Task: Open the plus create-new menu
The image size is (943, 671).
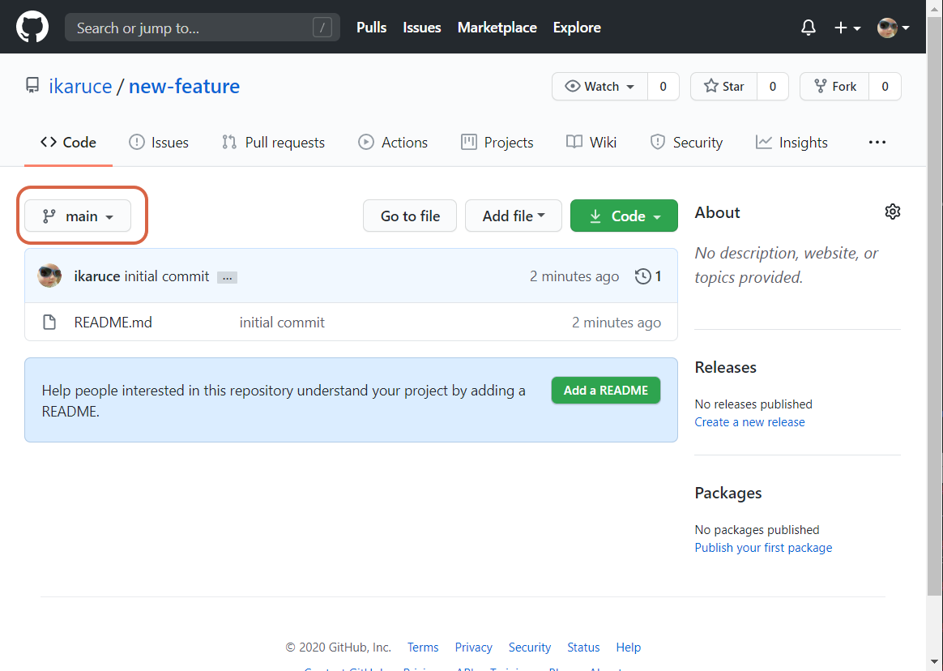Action: (847, 28)
